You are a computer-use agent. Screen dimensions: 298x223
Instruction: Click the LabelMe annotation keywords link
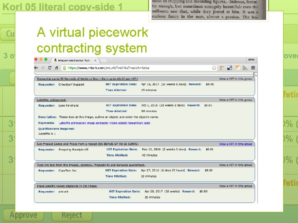pyautogui.click(x=105, y=123)
